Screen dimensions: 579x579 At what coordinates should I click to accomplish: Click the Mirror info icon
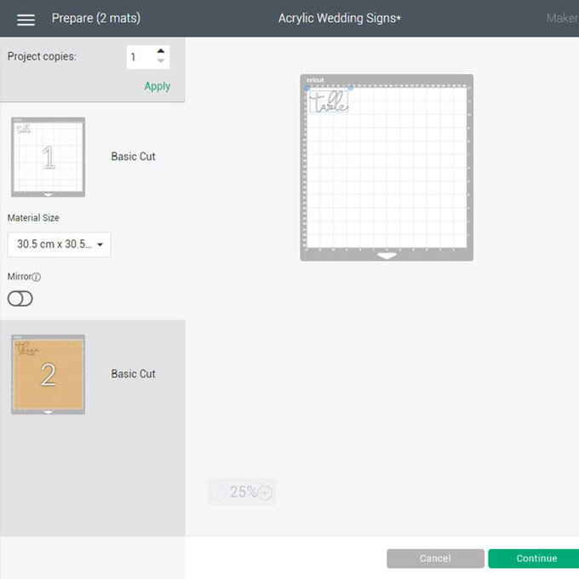(x=37, y=277)
